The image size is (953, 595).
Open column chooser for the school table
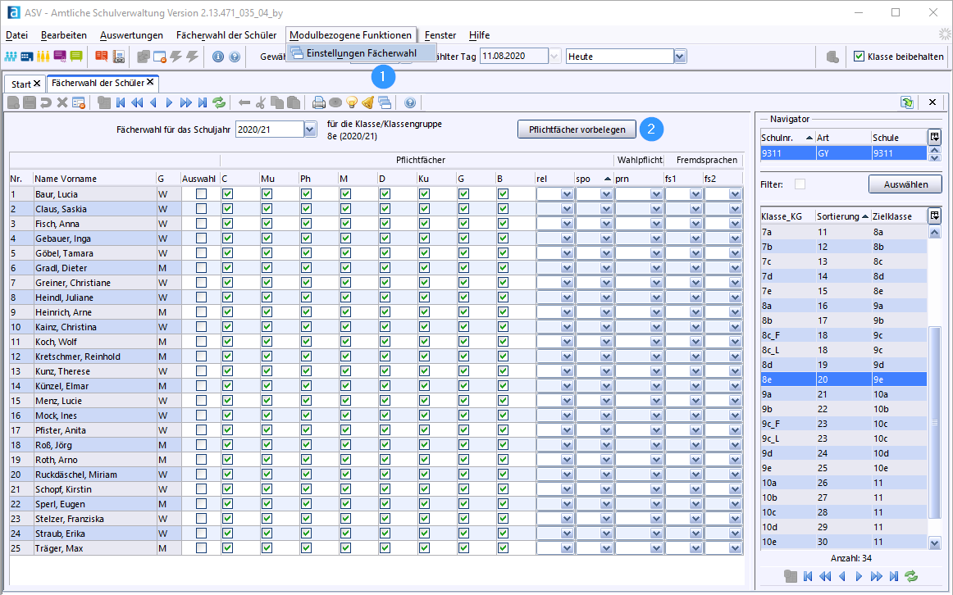pos(935,137)
